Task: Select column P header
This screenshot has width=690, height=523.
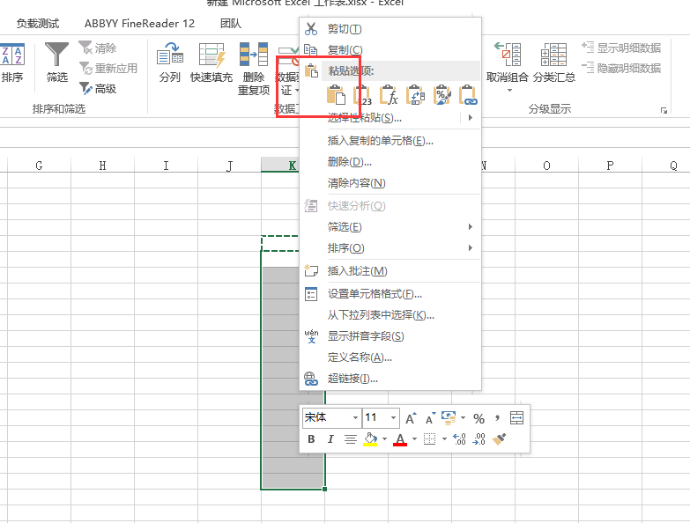Action: tap(610, 166)
